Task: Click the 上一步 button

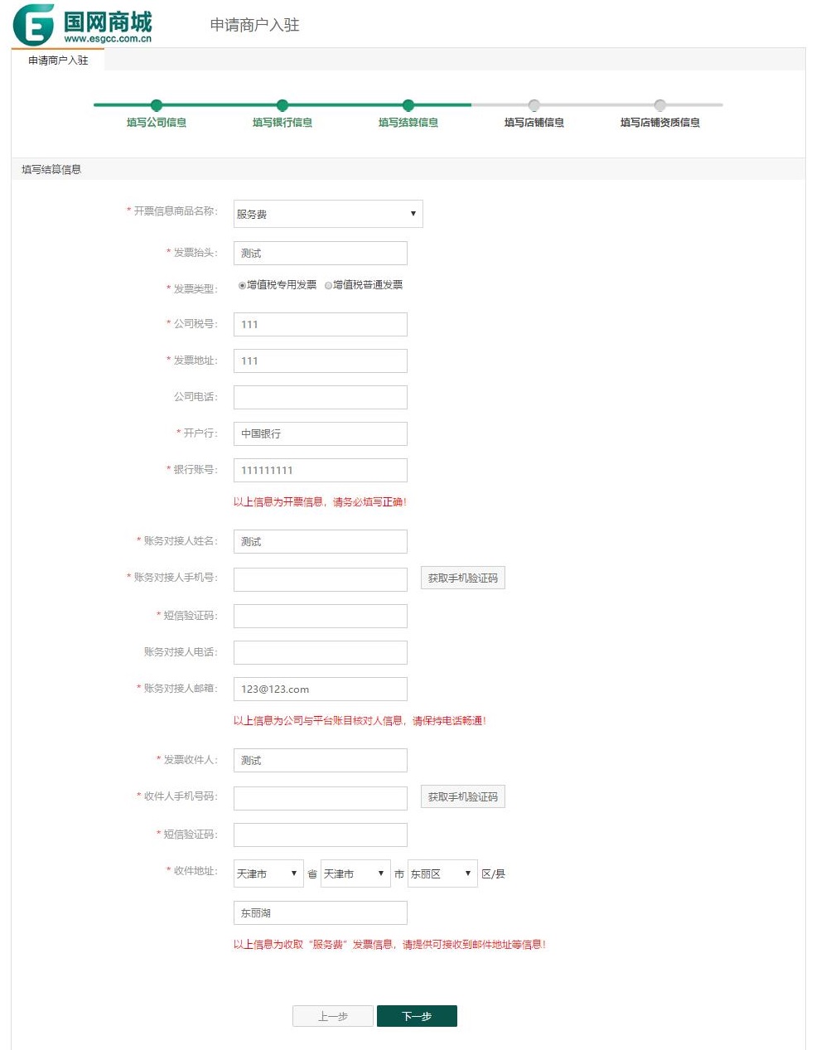Action: [333, 1016]
